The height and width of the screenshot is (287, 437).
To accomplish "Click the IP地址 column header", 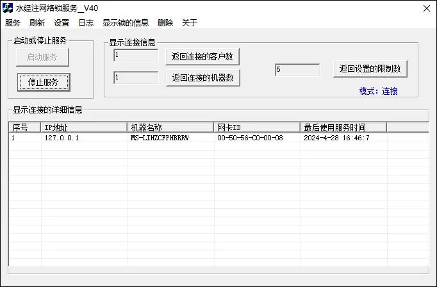I will pos(84,127).
